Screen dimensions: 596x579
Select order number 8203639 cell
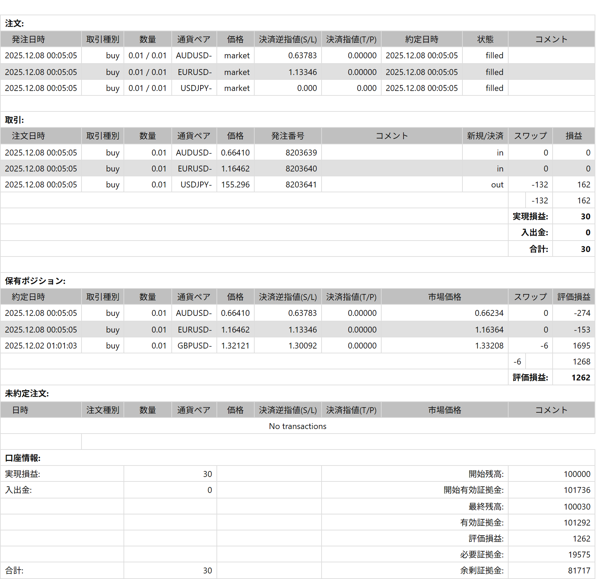point(301,153)
